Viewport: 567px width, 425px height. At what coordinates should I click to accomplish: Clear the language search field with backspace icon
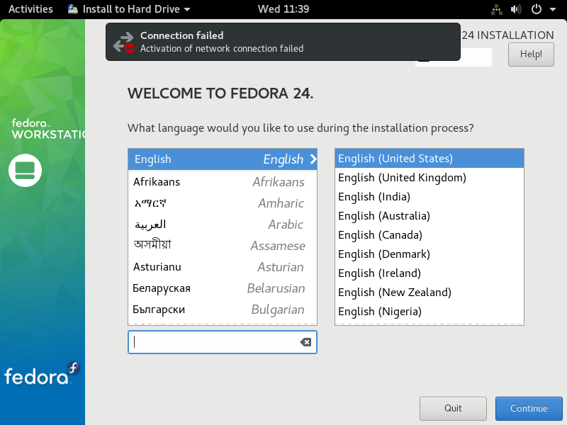(x=305, y=342)
